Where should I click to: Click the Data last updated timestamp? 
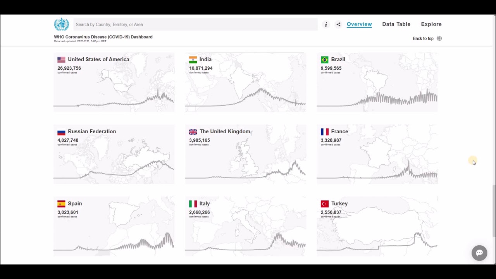tap(80, 41)
